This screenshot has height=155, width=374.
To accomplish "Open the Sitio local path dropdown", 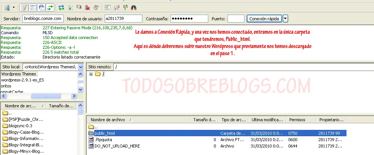I will 81,67.
